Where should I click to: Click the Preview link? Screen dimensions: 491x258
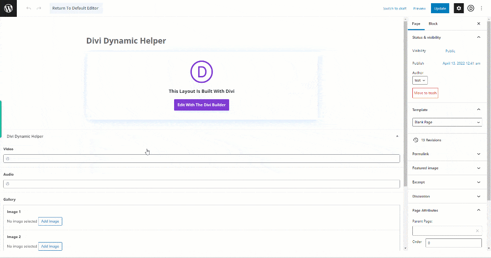point(419,9)
